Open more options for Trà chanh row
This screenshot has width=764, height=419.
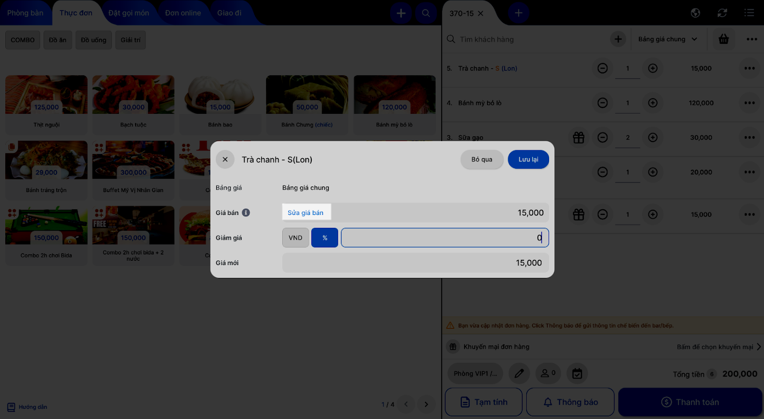(x=749, y=68)
